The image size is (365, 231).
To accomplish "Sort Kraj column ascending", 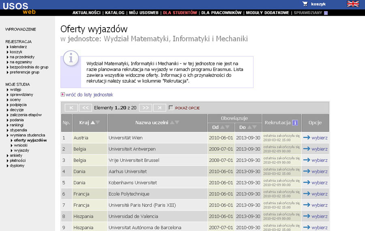I will coord(92,122).
